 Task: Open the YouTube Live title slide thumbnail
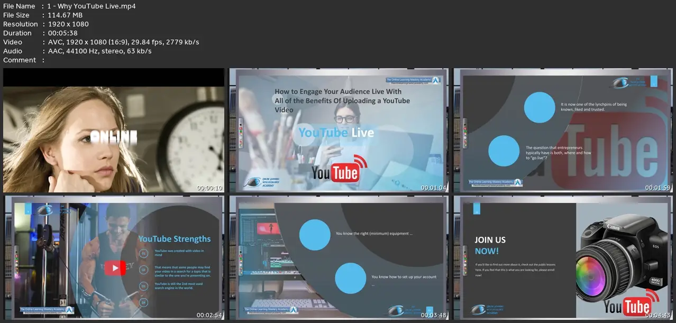[x=339, y=130]
